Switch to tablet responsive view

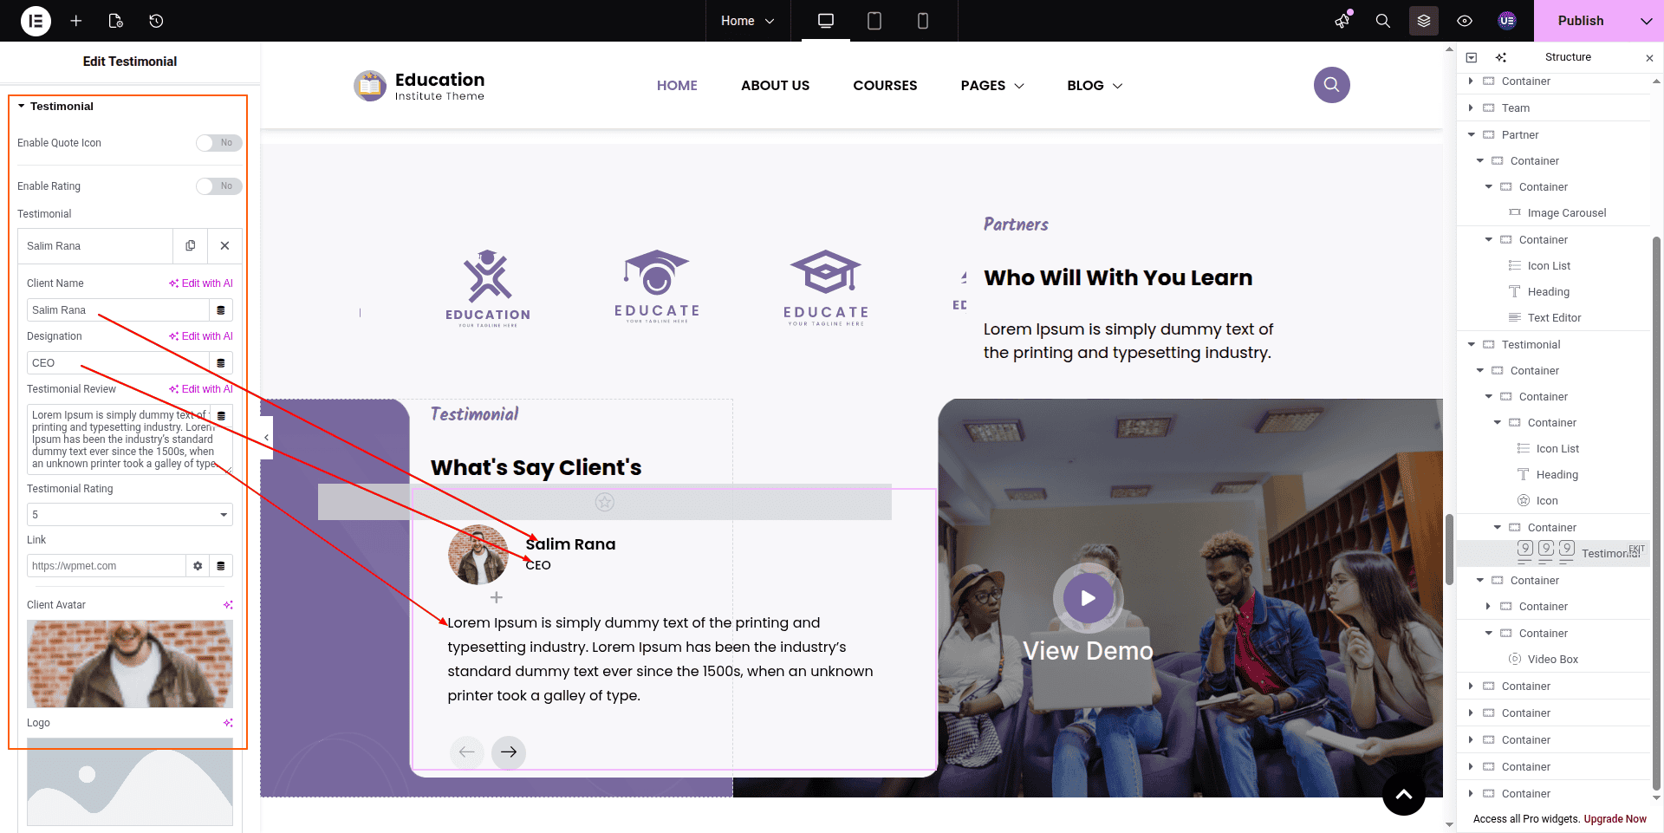(x=874, y=21)
